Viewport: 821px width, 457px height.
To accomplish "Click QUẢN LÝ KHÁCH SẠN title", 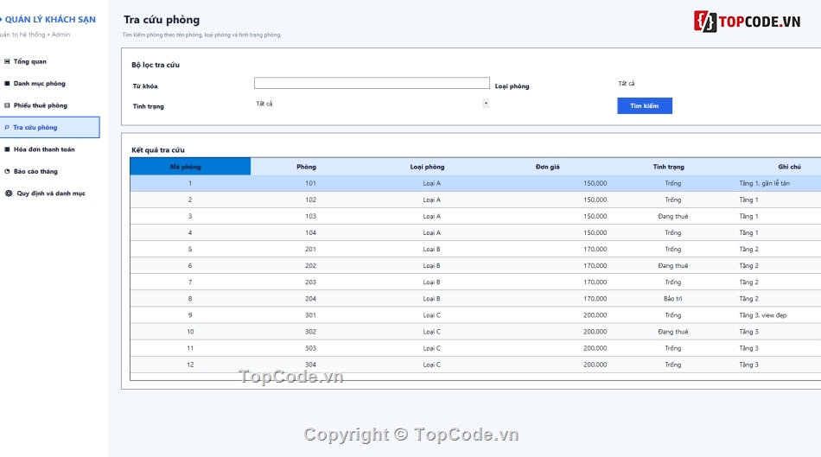I will click(x=50, y=19).
